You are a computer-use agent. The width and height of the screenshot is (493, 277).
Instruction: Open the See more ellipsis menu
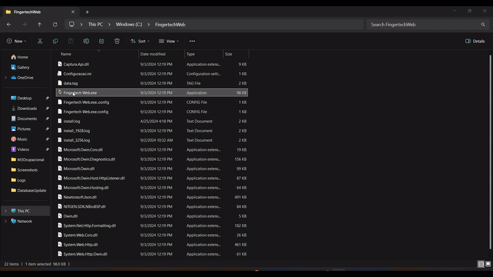(192, 41)
